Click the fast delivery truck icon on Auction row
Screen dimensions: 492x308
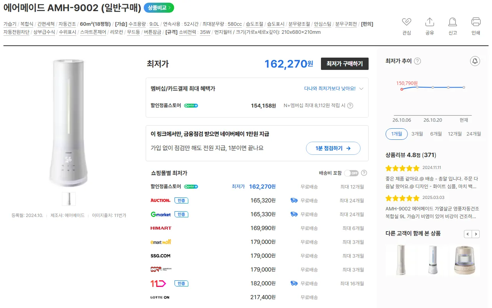tap(294, 200)
